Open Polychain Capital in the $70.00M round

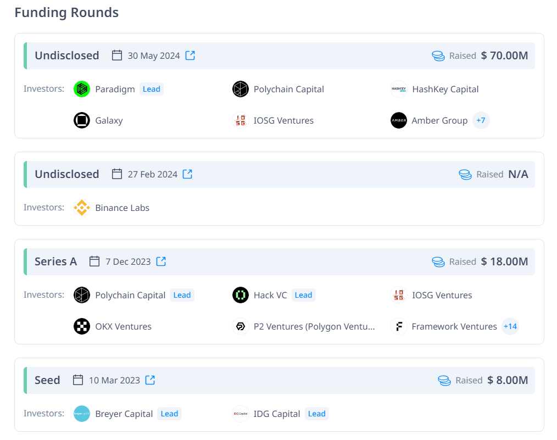(288, 89)
